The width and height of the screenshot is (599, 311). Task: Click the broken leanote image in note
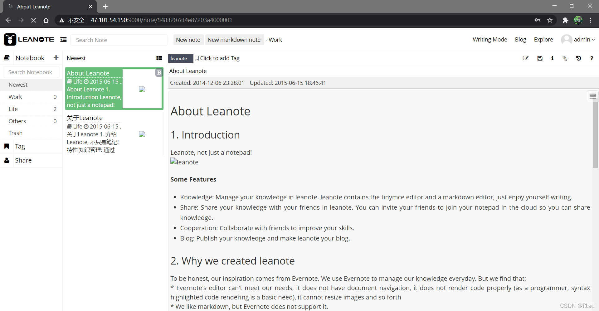tap(184, 162)
